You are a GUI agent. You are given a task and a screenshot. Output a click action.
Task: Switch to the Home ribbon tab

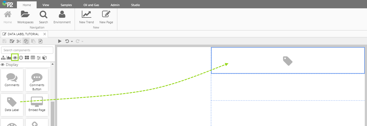(27, 5)
